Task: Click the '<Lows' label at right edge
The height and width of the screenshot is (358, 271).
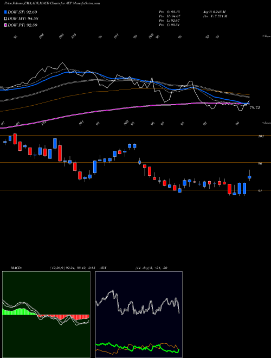Action: pyautogui.click(x=267, y=123)
